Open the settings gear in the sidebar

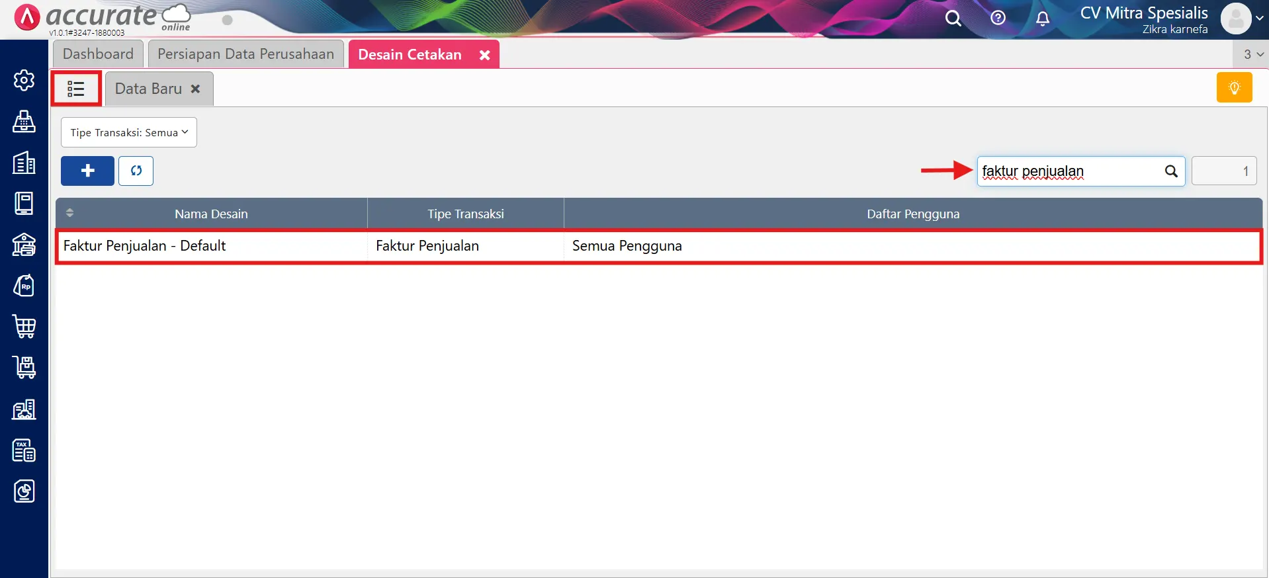pyautogui.click(x=24, y=80)
